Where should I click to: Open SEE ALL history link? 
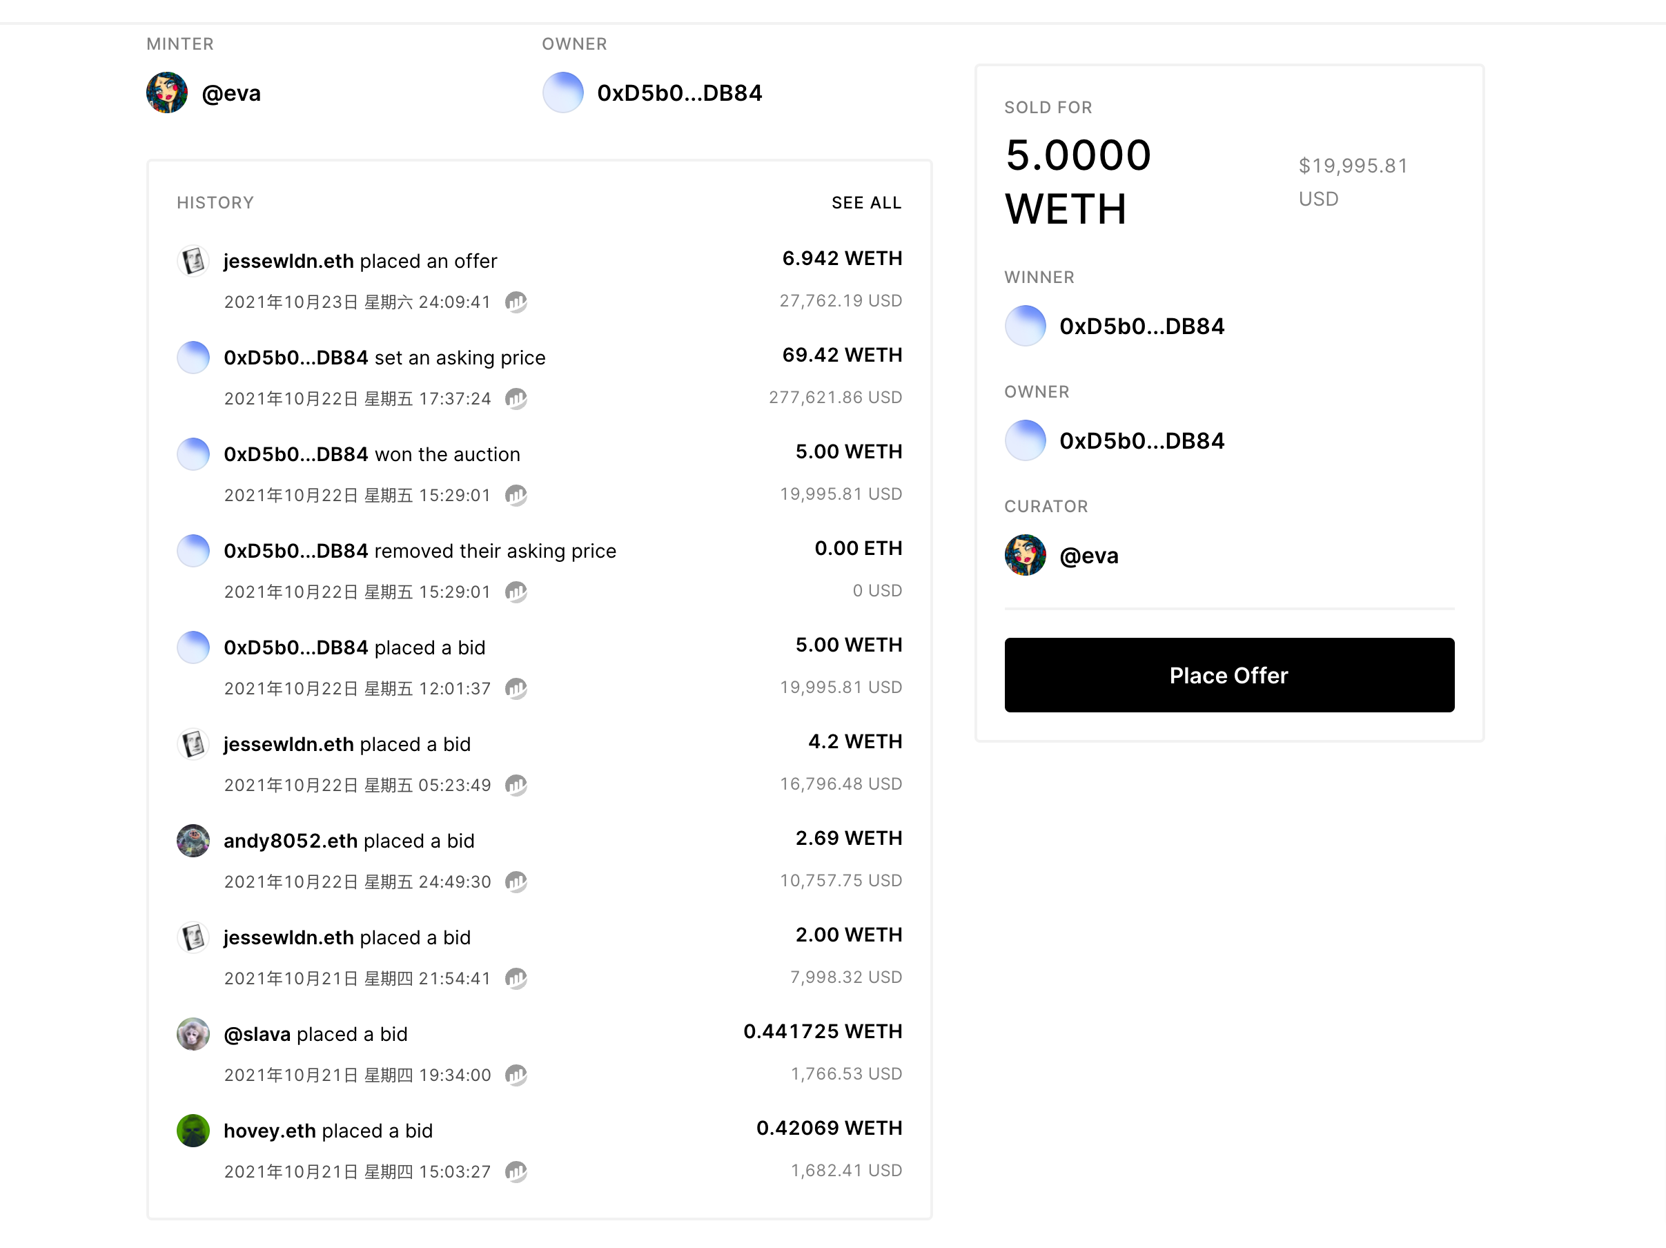[x=866, y=203]
